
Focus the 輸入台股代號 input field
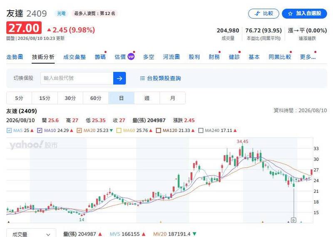77,78
